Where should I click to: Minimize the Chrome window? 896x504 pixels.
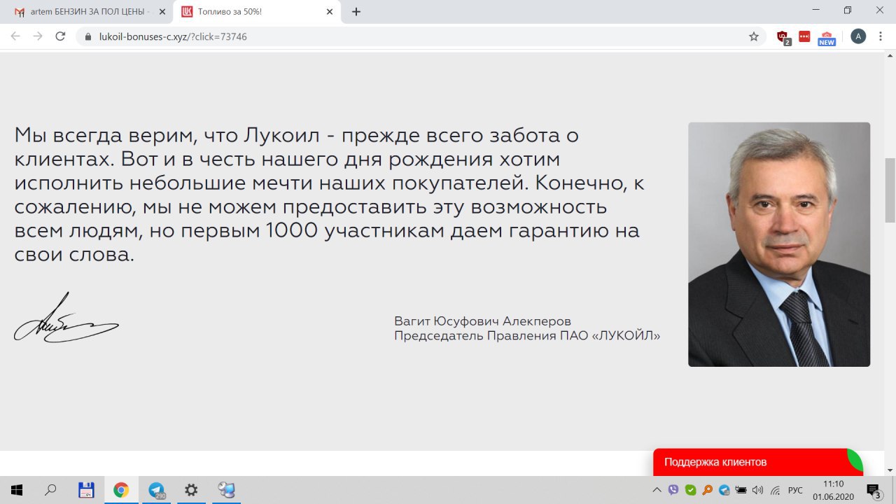[x=816, y=10]
